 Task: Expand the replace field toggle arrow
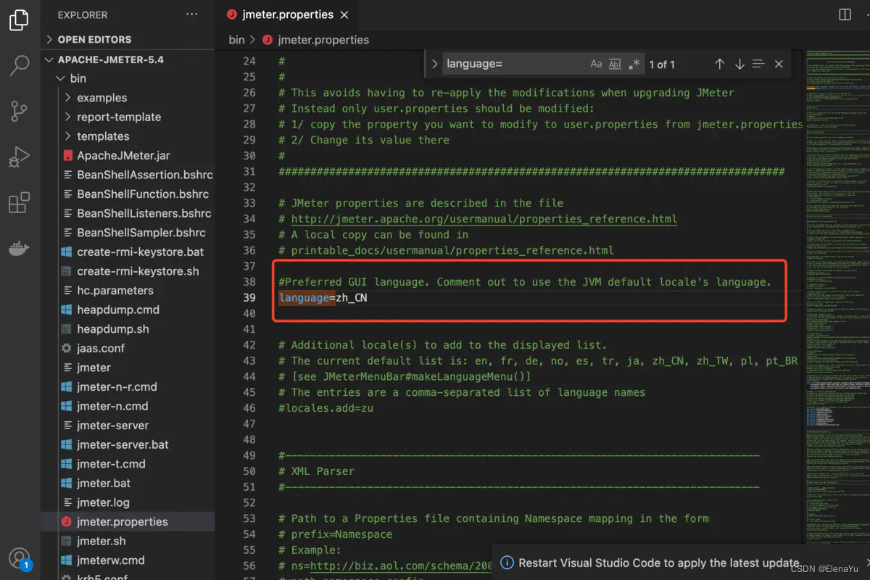click(434, 64)
